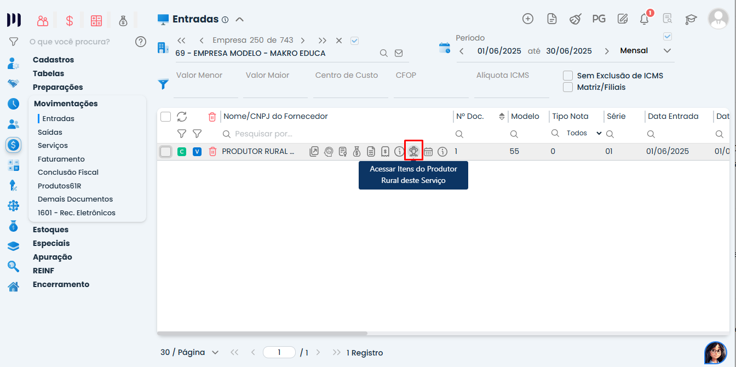Advance period to next month arrow
Screen dimensions: 736x367
(607, 51)
